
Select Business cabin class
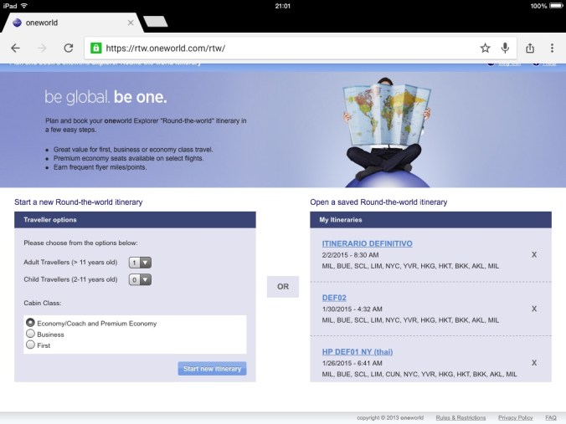31,334
